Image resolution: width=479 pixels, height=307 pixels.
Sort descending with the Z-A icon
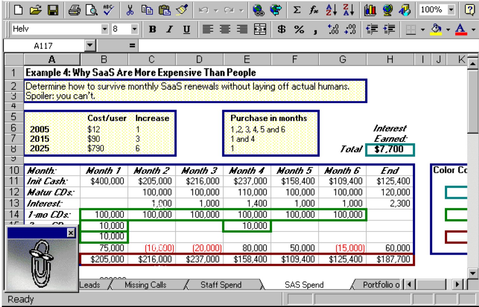(349, 10)
